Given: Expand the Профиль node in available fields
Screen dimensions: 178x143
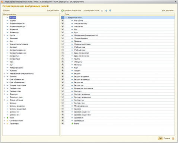Looking at the screenshot, I should point(4,77).
